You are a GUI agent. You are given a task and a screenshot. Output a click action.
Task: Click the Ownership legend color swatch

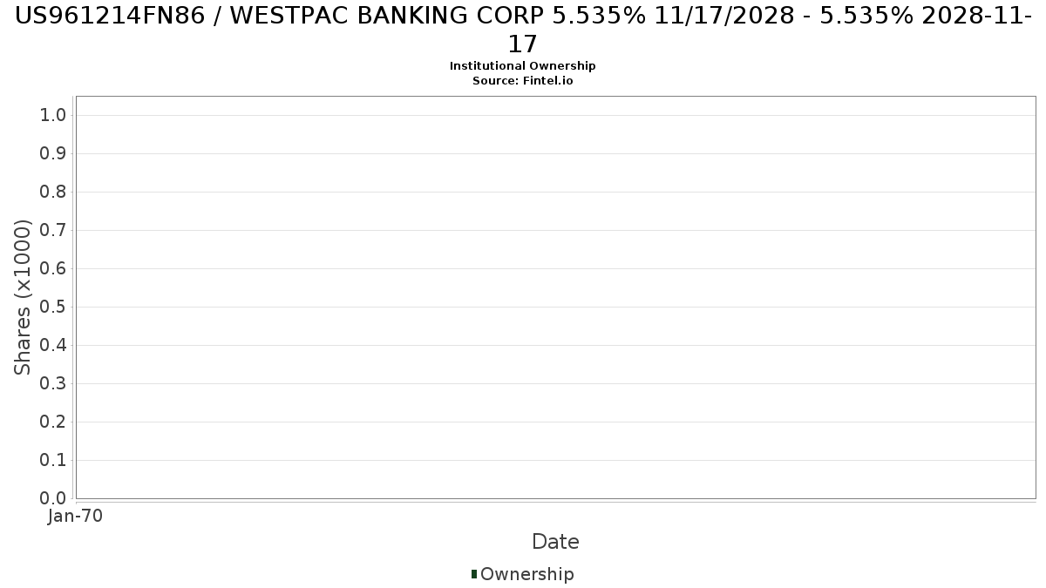pos(474,574)
